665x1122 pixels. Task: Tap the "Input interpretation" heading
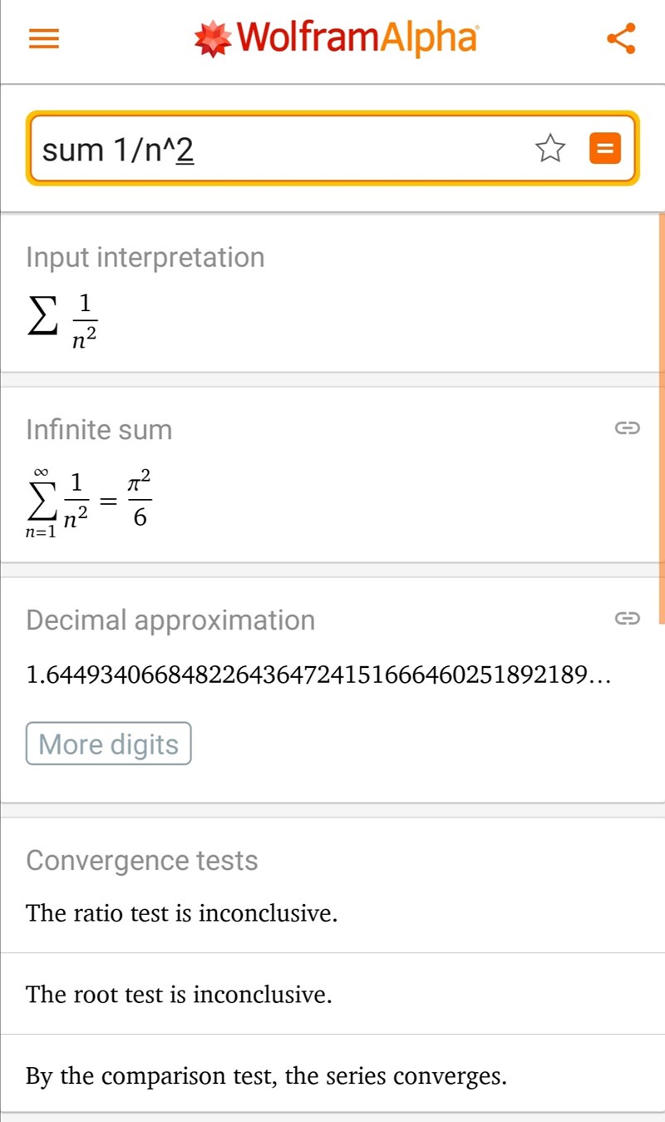coord(145,257)
